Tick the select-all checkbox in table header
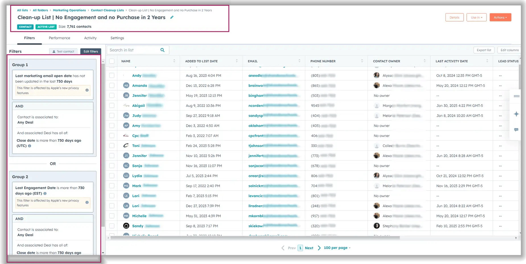The height and width of the screenshot is (264, 526). click(x=112, y=61)
